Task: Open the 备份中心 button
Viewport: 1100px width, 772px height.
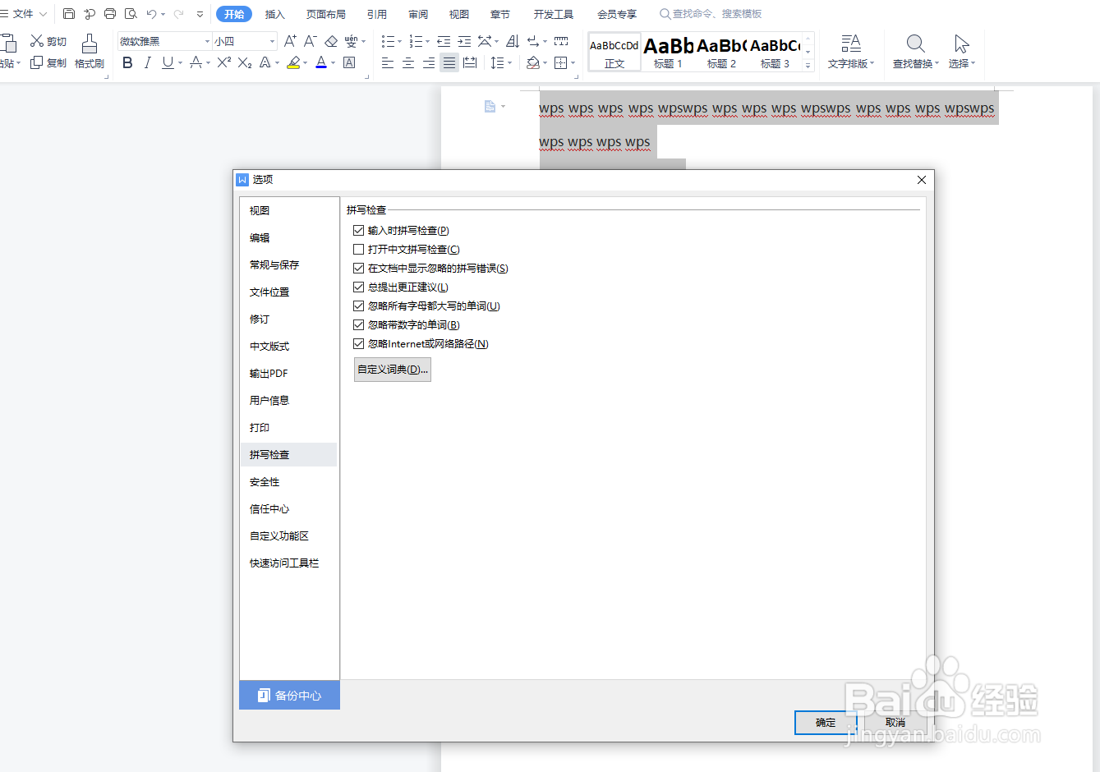Action: pyautogui.click(x=289, y=695)
